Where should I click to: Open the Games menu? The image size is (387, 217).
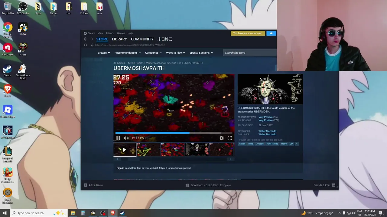[121, 33]
